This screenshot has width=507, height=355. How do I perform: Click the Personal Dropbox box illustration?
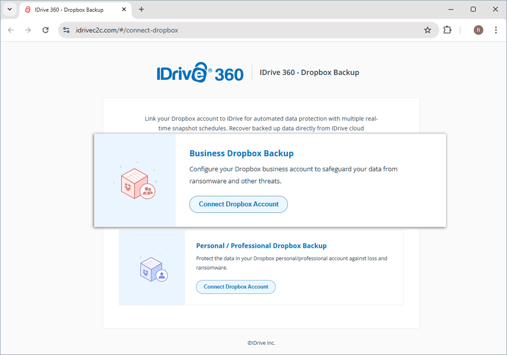152,269
